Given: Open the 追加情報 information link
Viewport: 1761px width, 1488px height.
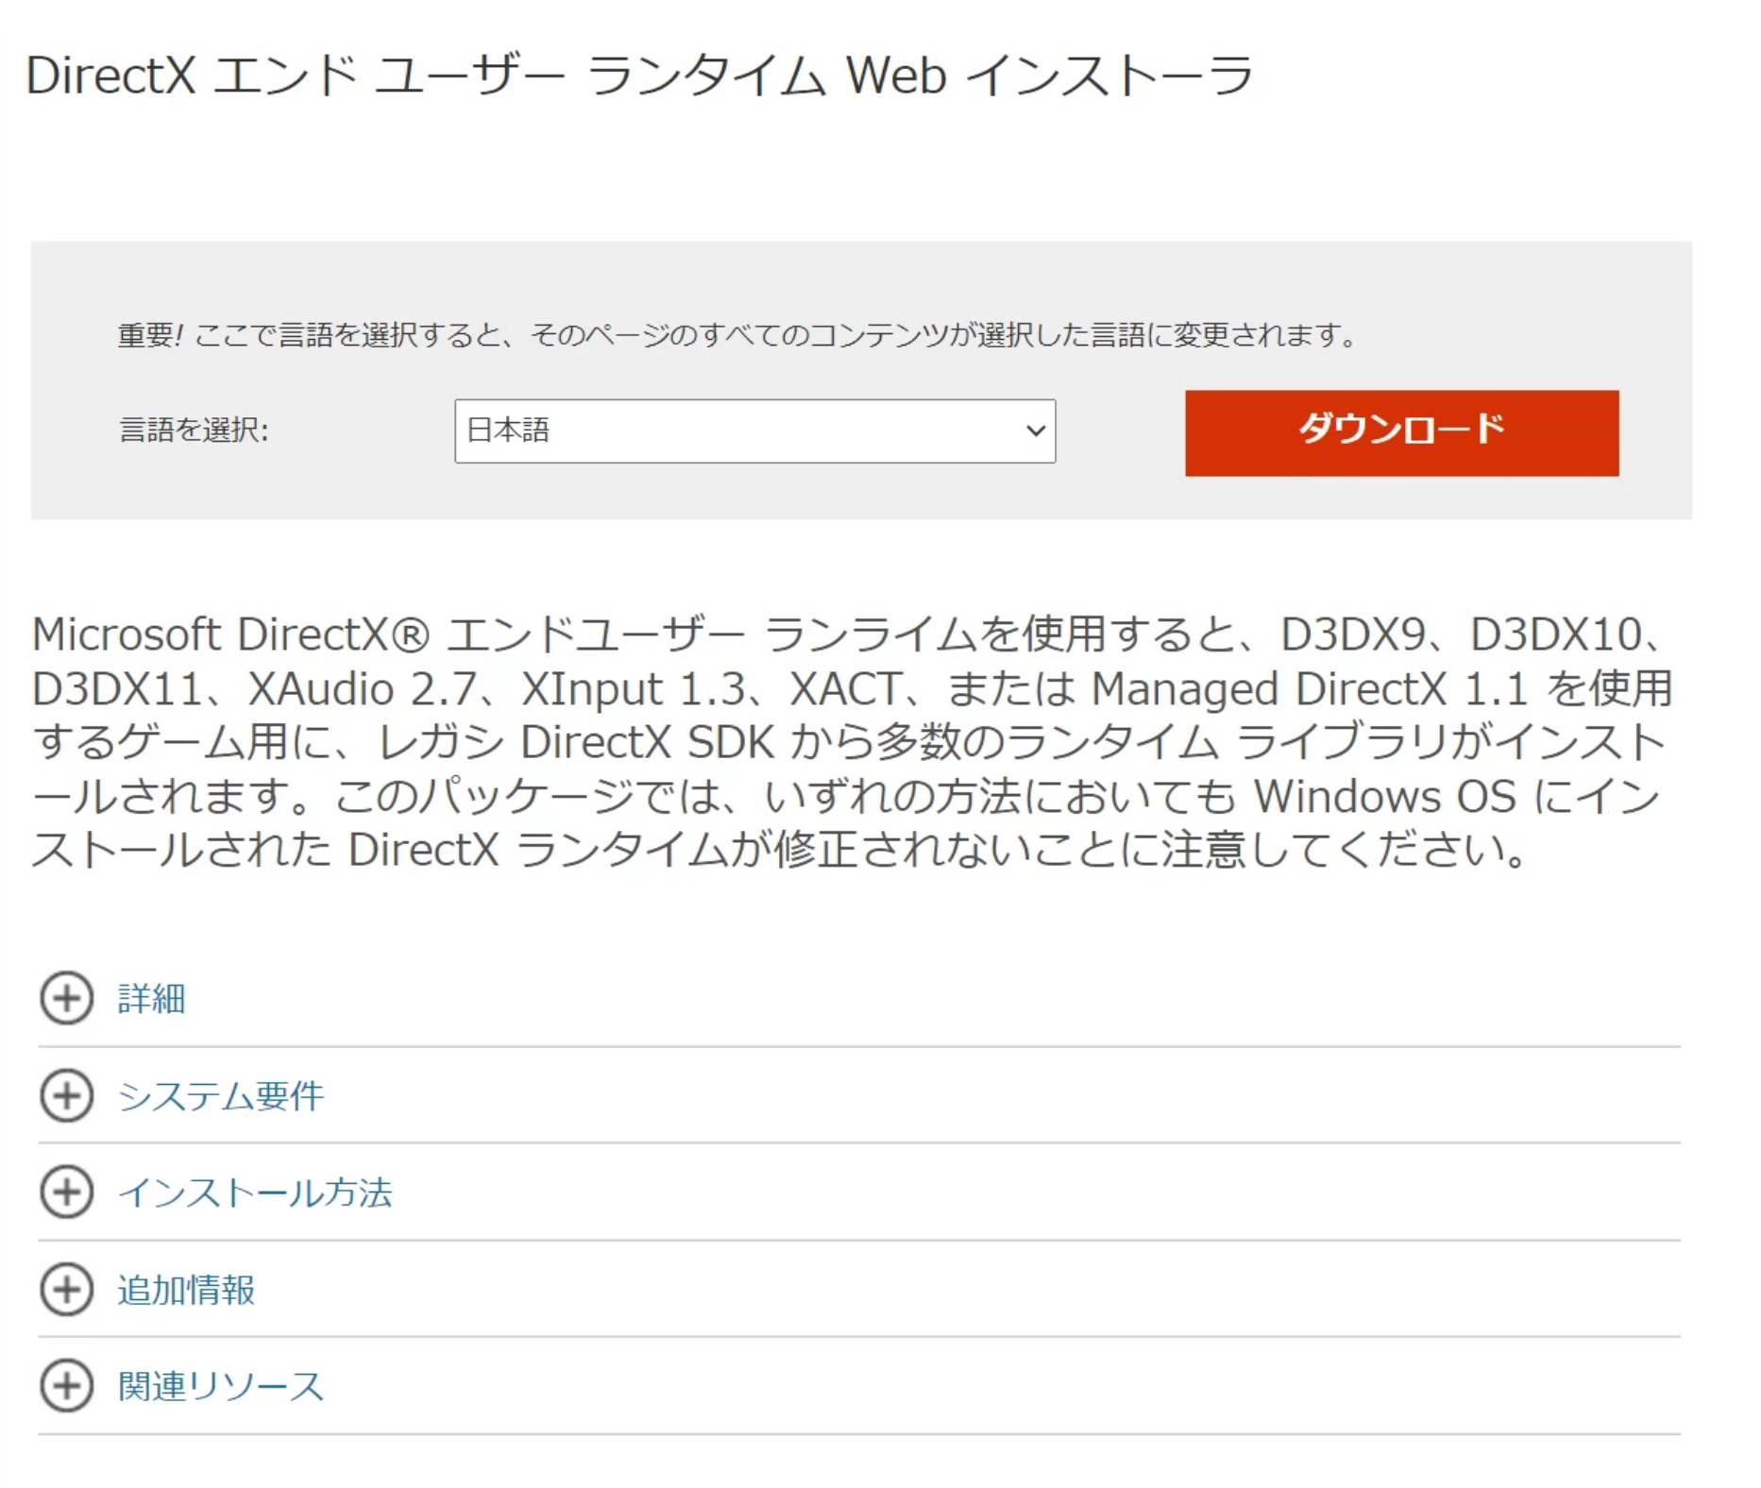Looking at the screenshot, I should (x=186, y=1290).
